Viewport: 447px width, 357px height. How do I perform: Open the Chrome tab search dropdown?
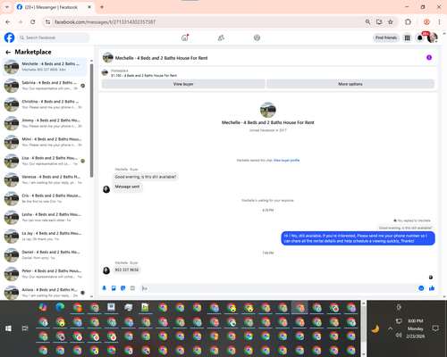point(7,7)
